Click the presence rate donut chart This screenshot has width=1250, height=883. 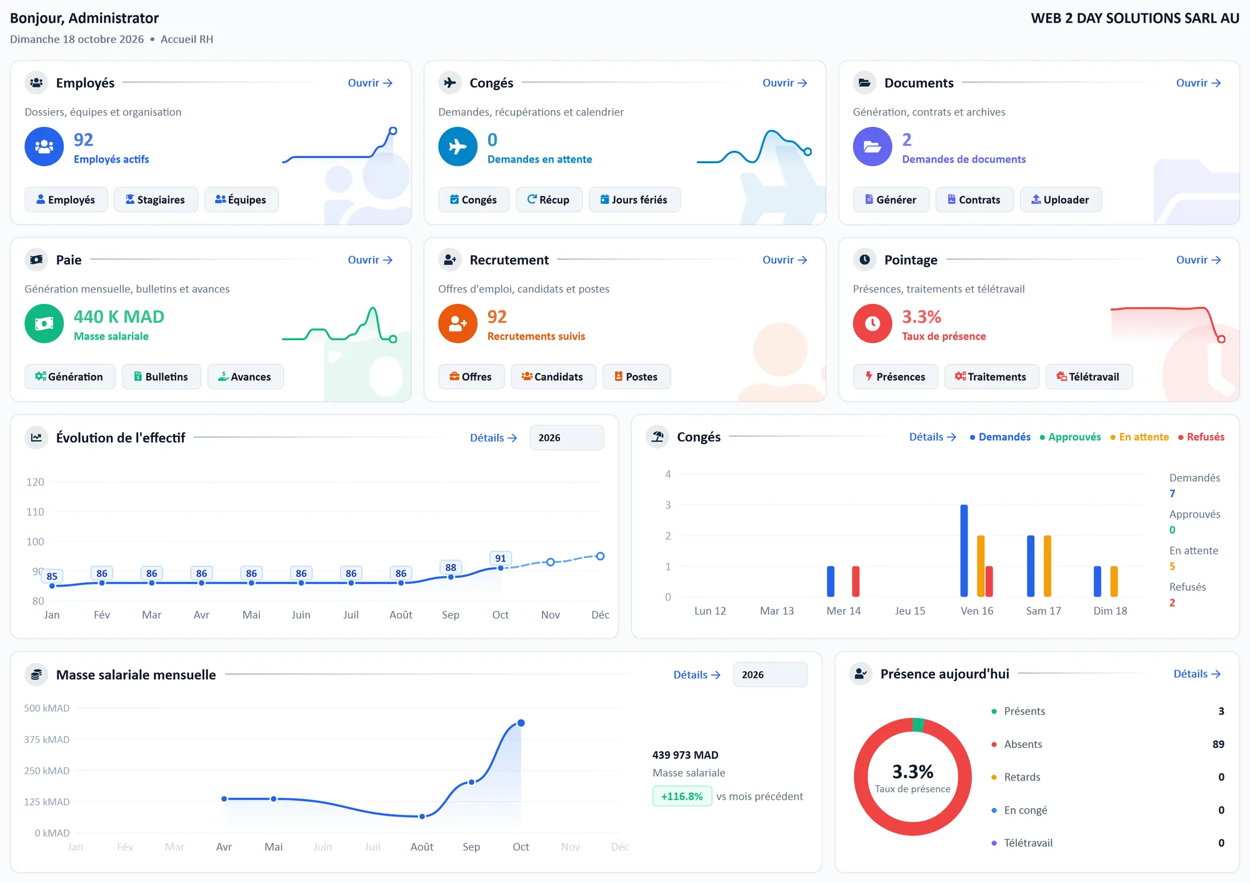pyautogui.click(x=912, y=777)
